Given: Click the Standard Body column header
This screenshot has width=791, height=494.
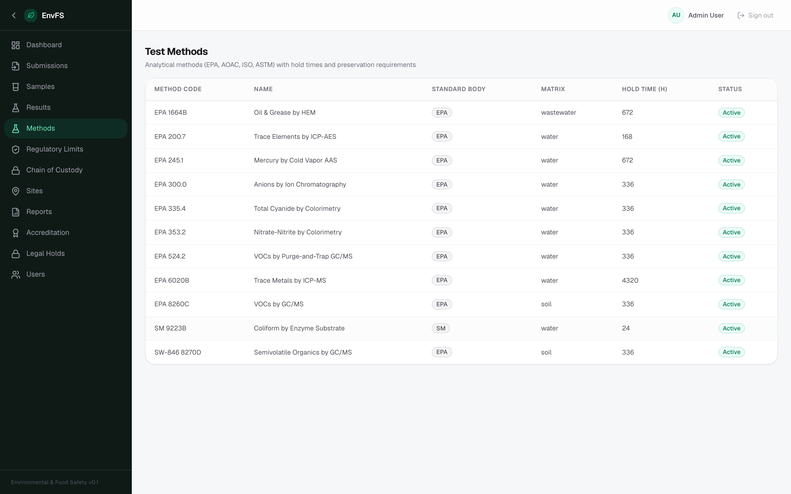Looking at the screenshot, I should tap(459, 89).
